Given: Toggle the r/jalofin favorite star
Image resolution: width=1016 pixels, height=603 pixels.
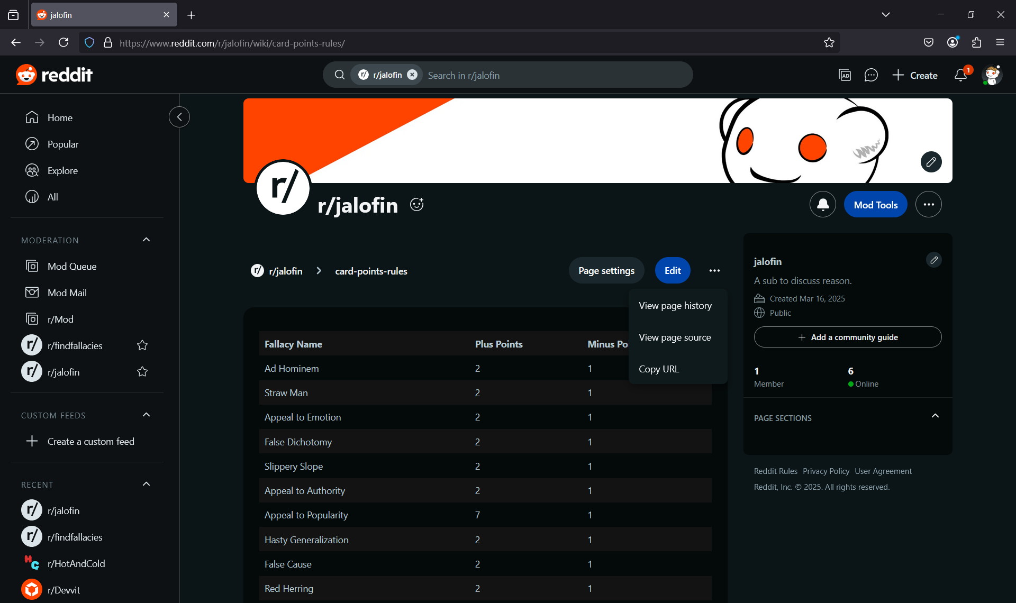Looking at the screenshot, I should 142,372.
